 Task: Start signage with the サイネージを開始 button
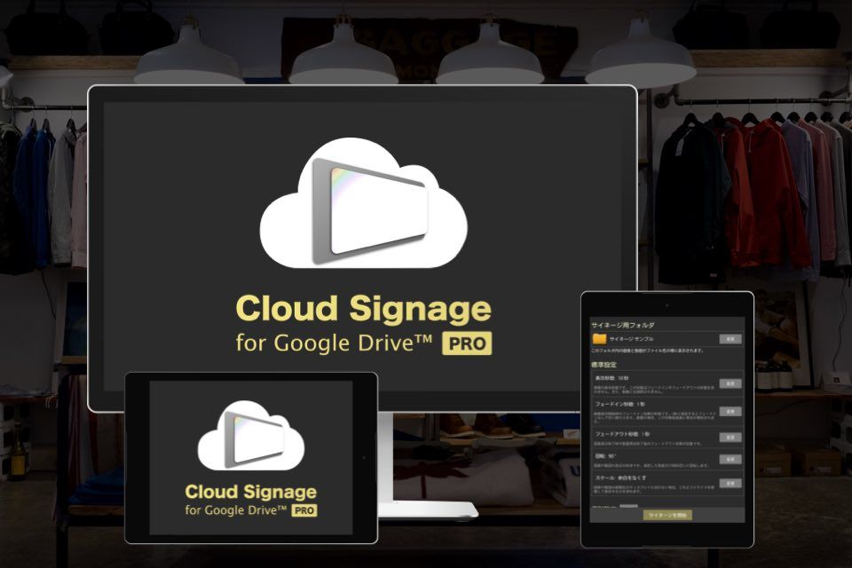pyautogui.click(x=667, y=515)
